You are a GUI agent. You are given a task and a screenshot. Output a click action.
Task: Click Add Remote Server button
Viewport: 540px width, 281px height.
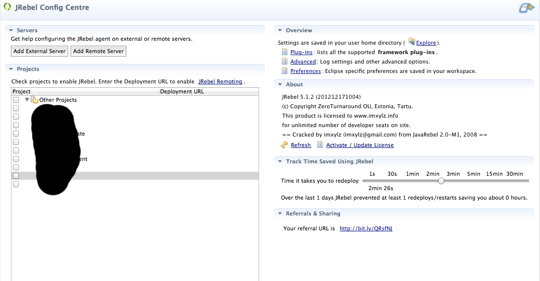[98, 51]
